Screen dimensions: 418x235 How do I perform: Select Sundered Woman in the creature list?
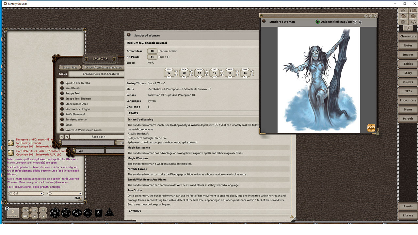tap(76, 119)
